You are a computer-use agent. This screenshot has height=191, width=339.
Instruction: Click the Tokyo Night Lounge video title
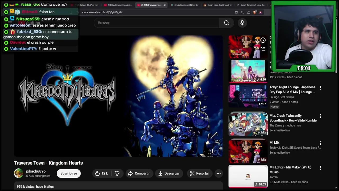(292, 90)
